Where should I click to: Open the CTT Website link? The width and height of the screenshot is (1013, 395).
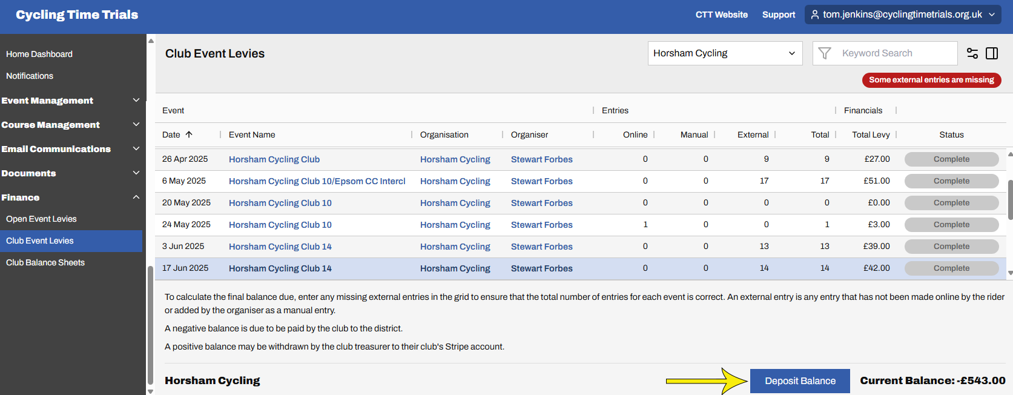[721, 15]
